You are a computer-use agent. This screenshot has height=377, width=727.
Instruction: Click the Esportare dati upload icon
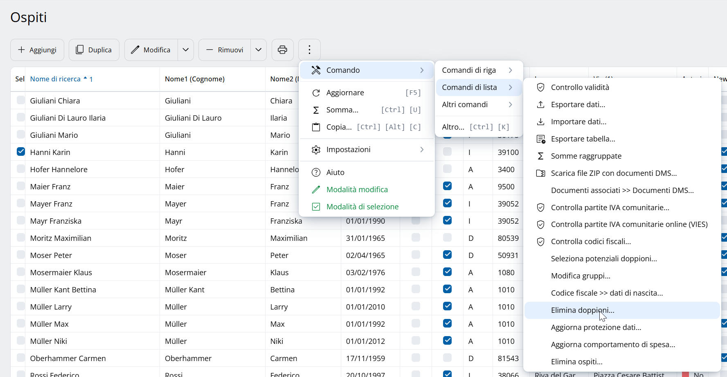point(540,105)
